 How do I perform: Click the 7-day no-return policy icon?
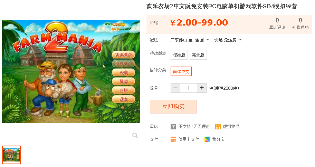coord(173,127)
